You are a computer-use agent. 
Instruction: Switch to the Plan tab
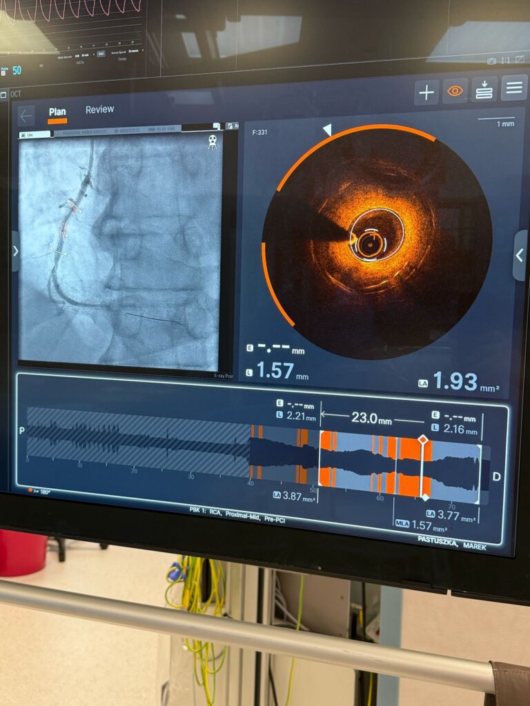(57, 112)
